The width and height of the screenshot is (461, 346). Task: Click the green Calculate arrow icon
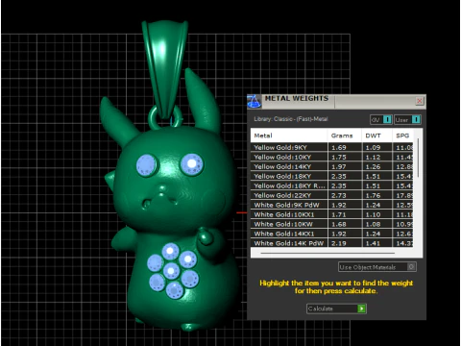[x=361, y=309]
